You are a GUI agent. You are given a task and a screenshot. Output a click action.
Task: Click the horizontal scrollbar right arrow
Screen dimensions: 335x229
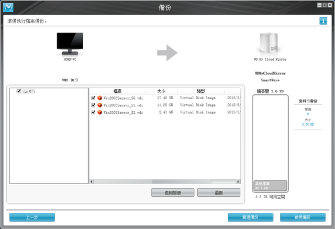(238, 182)
